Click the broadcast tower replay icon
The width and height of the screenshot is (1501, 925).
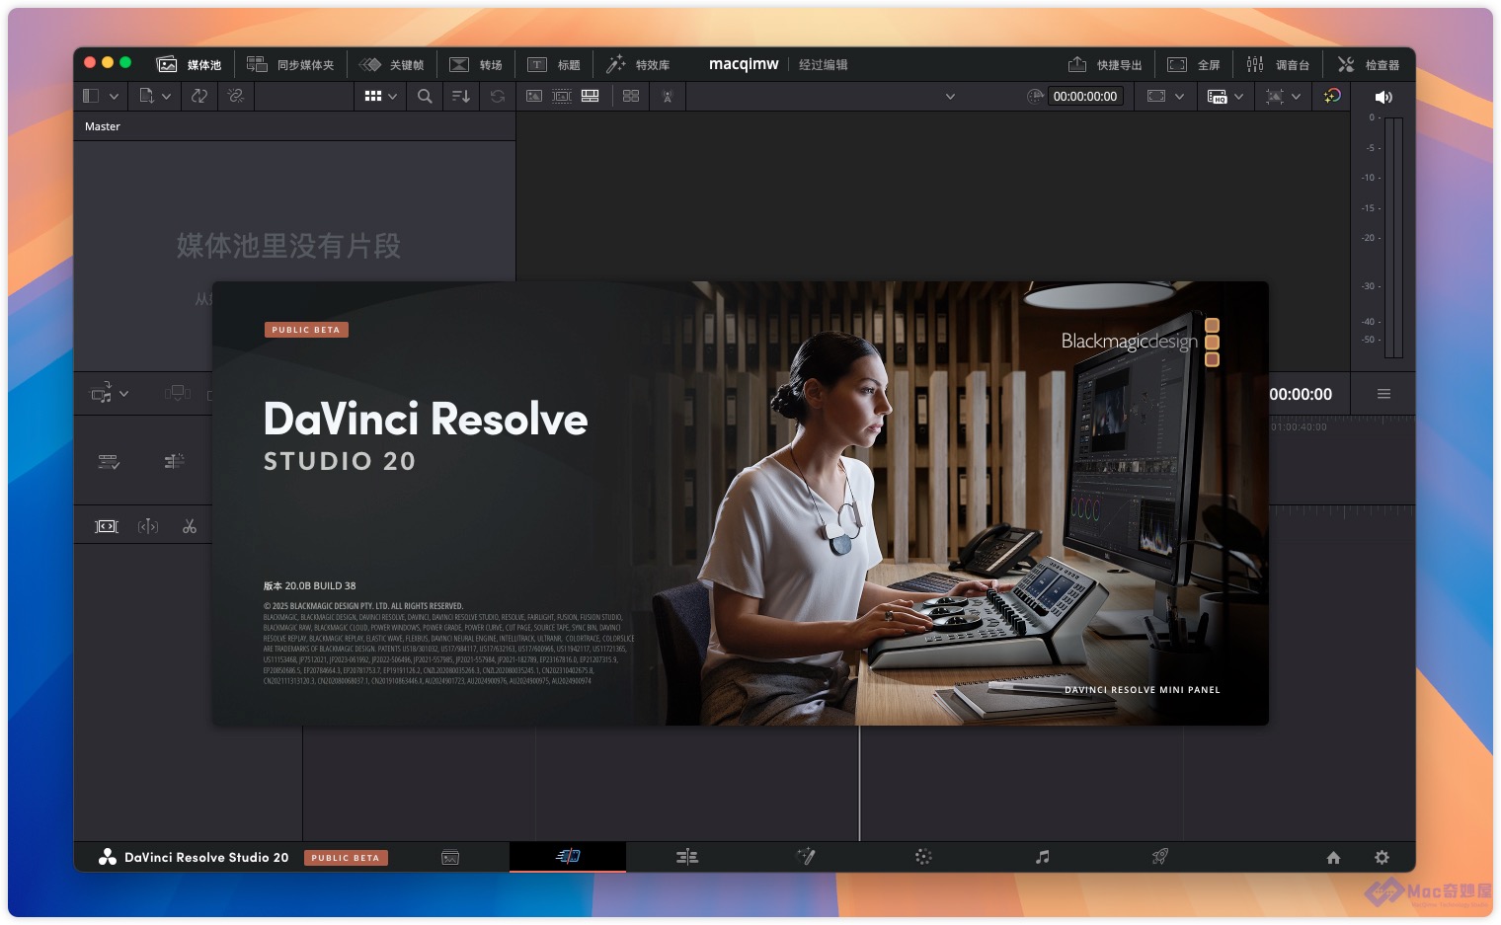(668, 96)
